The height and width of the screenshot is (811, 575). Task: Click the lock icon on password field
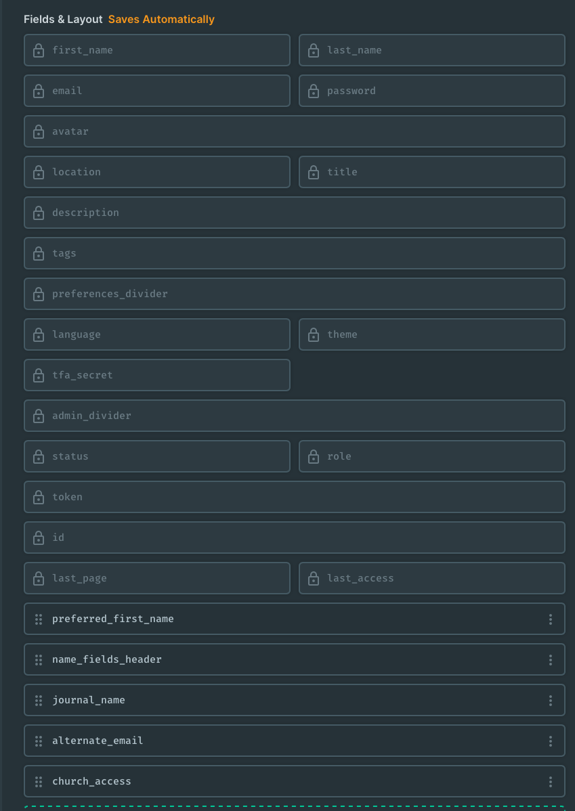pyautogui.click(x=314, y=91)
